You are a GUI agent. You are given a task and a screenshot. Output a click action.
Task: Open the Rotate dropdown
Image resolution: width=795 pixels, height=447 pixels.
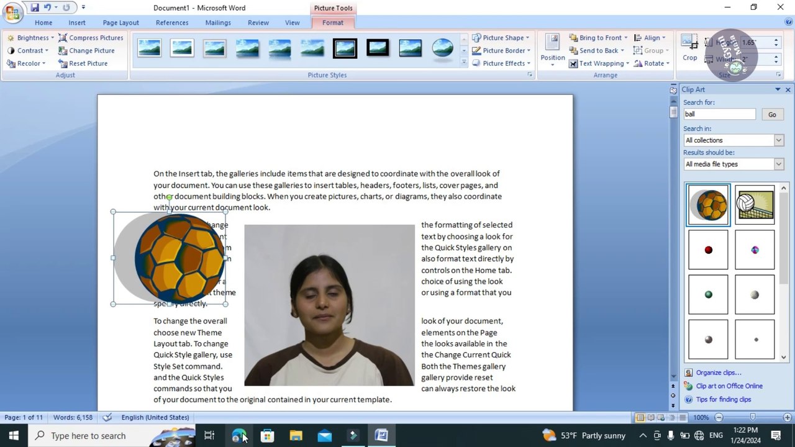coord(652,63)
